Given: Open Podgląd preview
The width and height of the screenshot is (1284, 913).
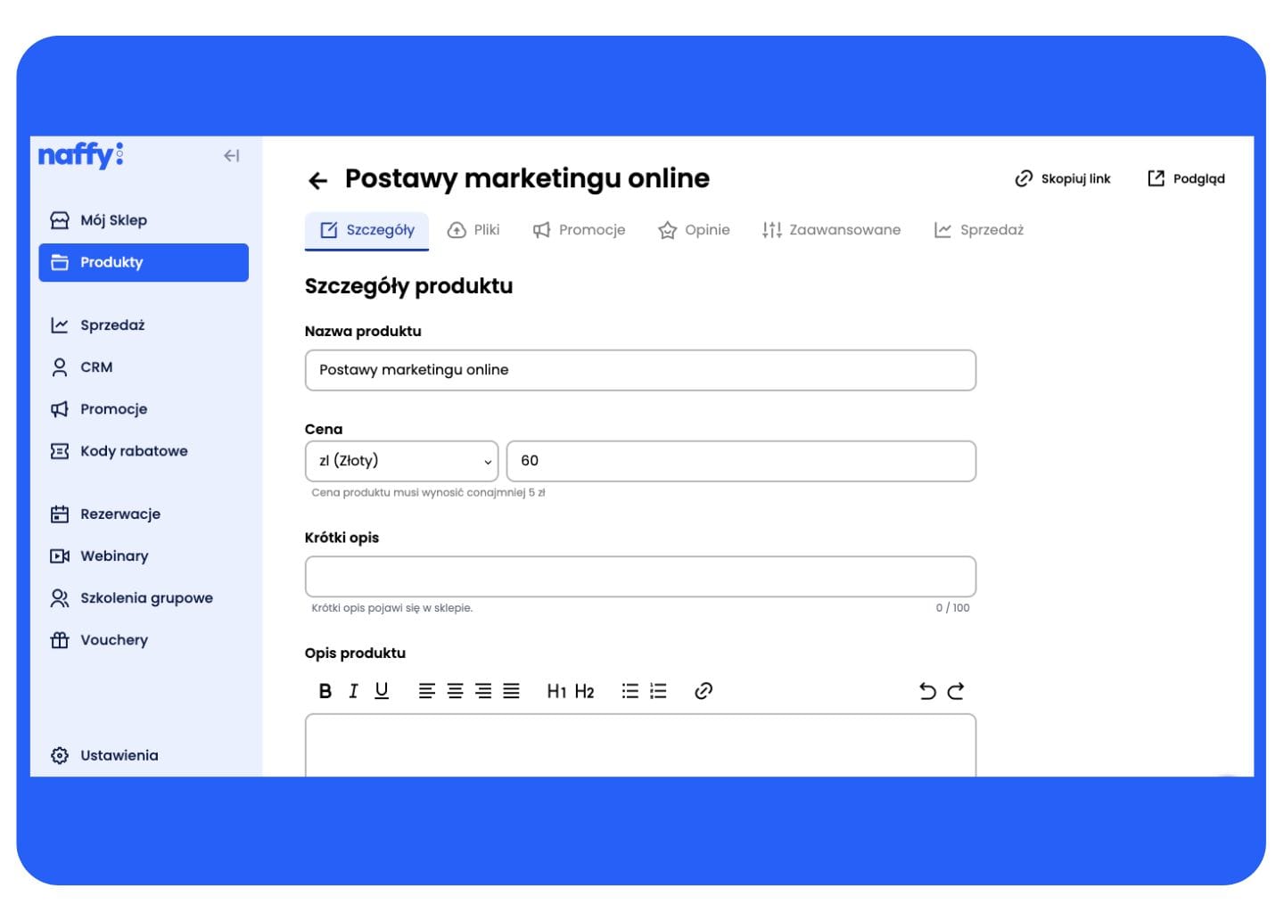Looking at the screenshot, I should pos(1186,178).
